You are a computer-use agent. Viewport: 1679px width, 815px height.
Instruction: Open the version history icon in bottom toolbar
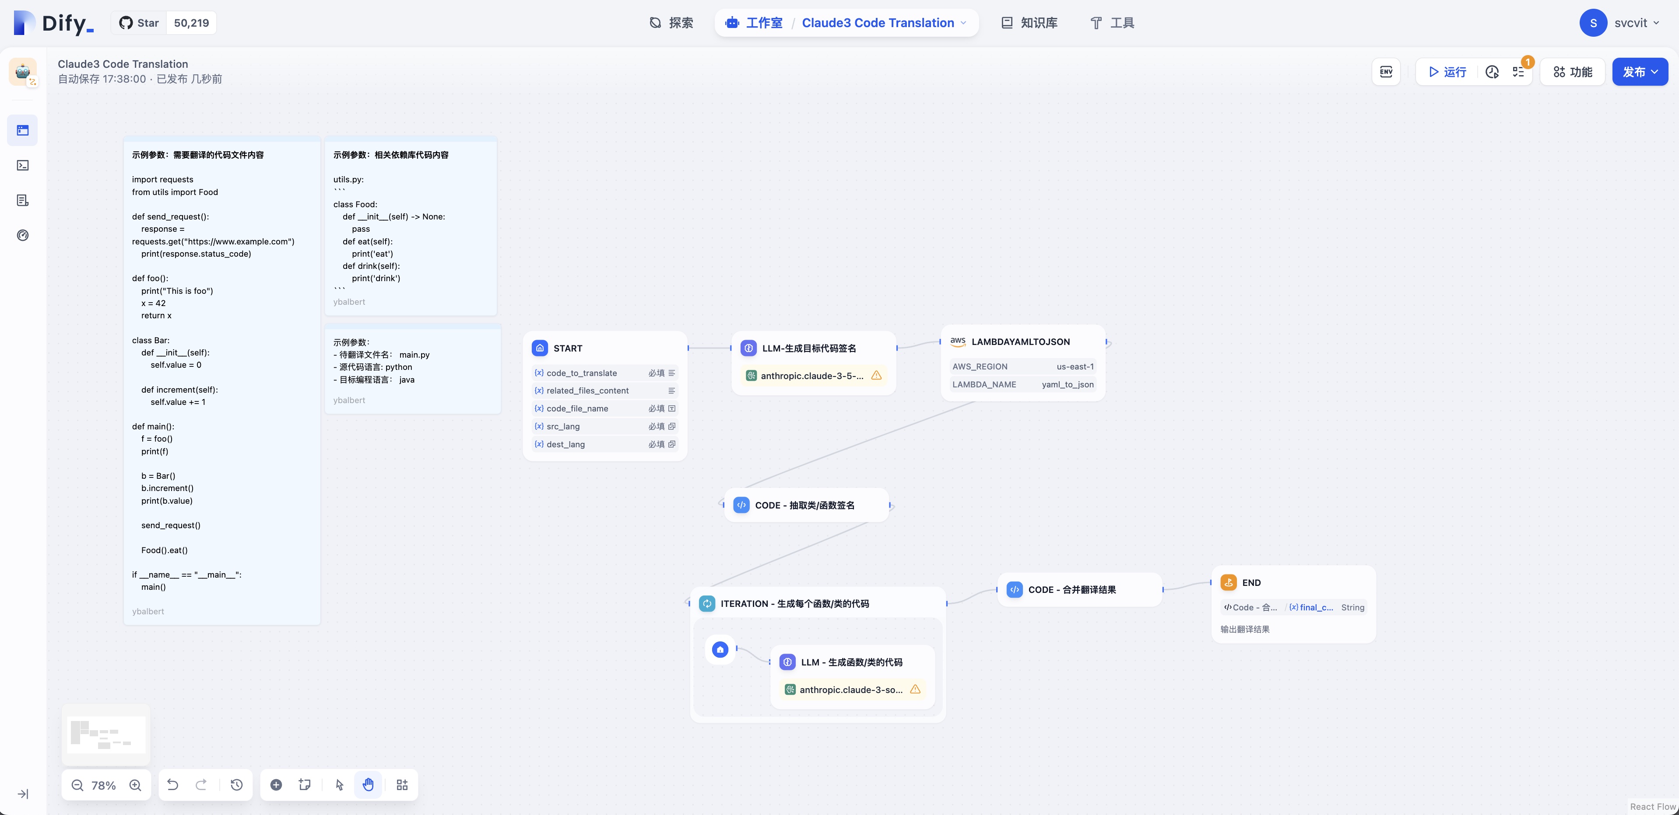click(237, 785)
